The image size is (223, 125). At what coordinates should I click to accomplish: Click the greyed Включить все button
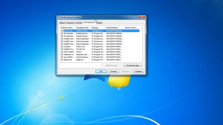click(111, 66)
